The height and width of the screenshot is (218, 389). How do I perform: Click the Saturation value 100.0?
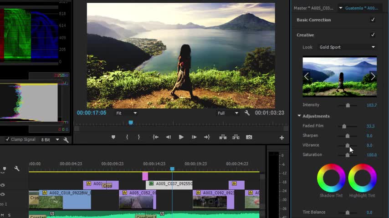371,155
